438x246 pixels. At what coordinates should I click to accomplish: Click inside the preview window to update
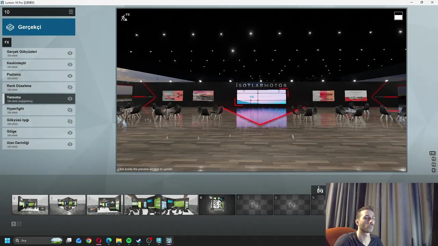pos(261,90)
